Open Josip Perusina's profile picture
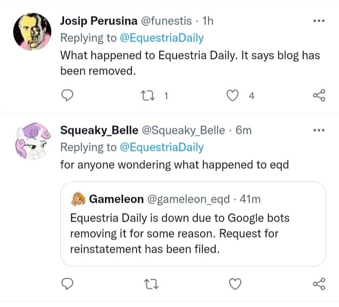The height and width of the screenshot is (307, 339). (x=31, y=32)
